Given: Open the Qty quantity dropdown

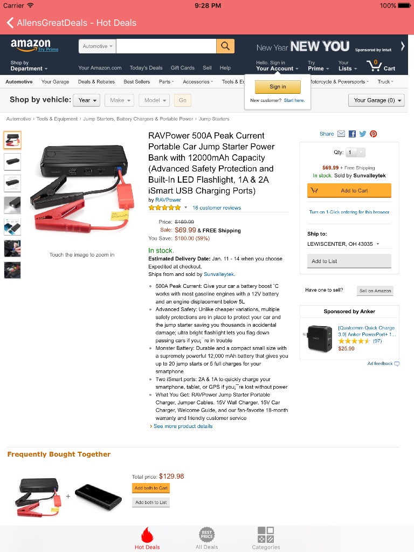Looking at the screenshot, I should (356, 153).
